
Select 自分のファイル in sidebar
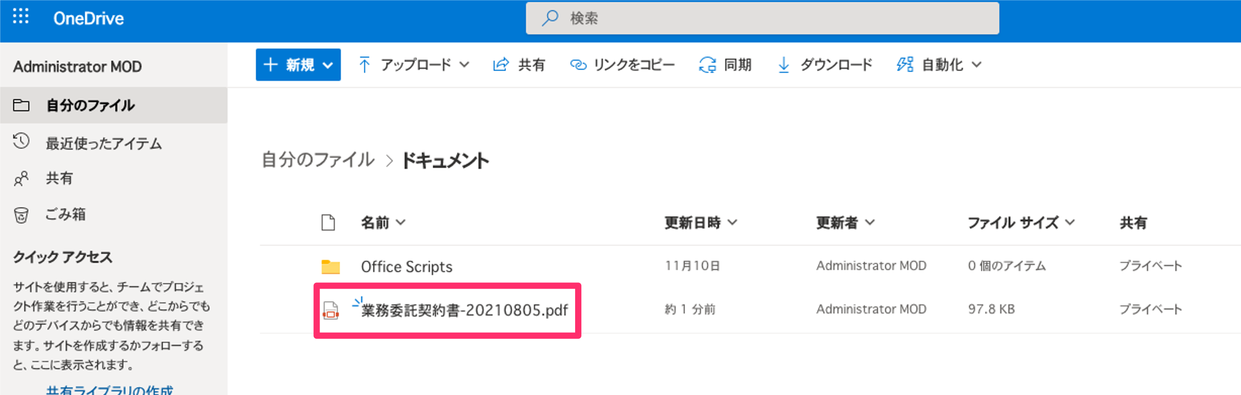pos(90,105)
